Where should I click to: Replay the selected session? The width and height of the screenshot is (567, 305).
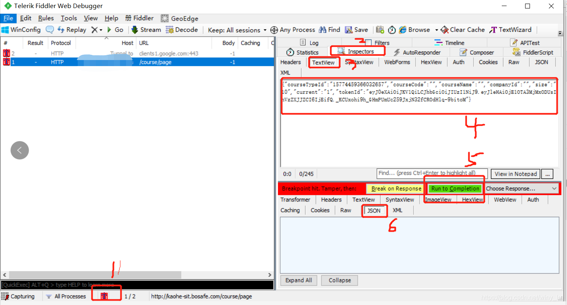coord(72,30)
